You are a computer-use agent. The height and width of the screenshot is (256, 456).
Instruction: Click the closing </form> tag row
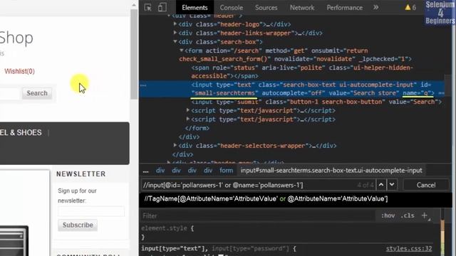[197, 128]
